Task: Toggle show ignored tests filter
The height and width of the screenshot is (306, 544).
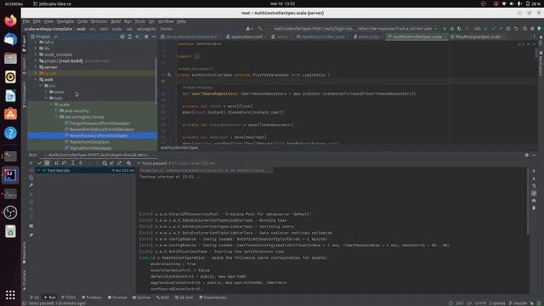Action: [x=48, y=163]
